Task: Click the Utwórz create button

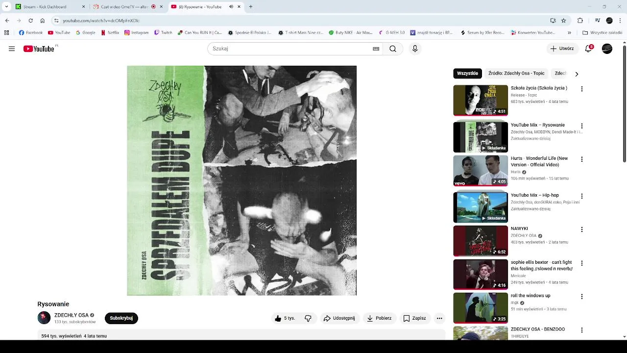Action: pyautogui.click(x=562, y=49)
